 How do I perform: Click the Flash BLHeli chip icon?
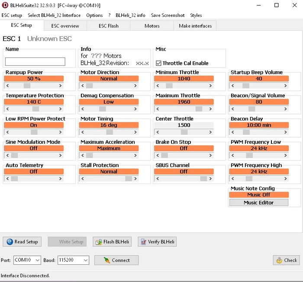click(x=99, y=242)
